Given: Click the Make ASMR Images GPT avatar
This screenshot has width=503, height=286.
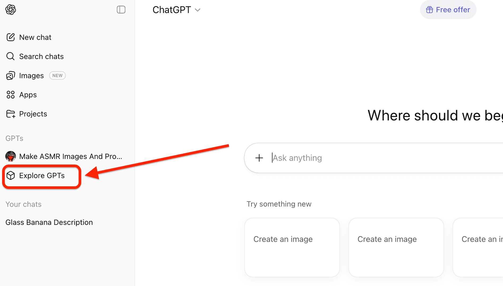Looking at the screenshot, I should [11, 156].
